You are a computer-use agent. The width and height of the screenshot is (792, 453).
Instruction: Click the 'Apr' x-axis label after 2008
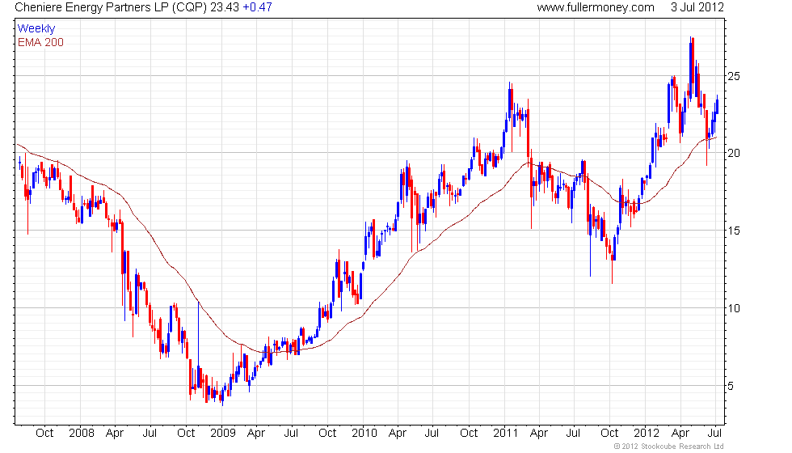pos(115,434)
